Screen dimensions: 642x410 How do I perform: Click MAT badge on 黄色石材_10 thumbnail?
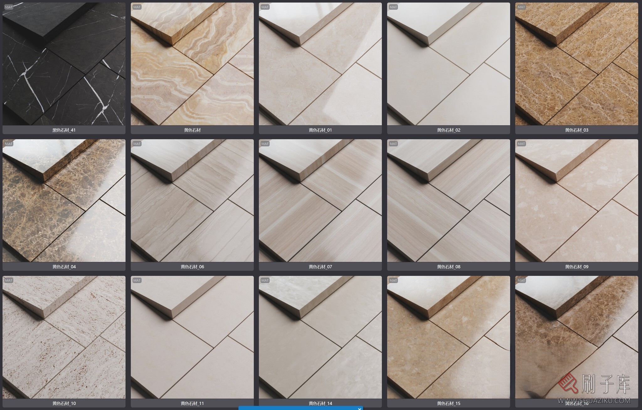pos(8,280)
